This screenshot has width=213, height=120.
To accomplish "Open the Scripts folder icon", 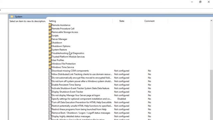I will (x=50, y=36).
